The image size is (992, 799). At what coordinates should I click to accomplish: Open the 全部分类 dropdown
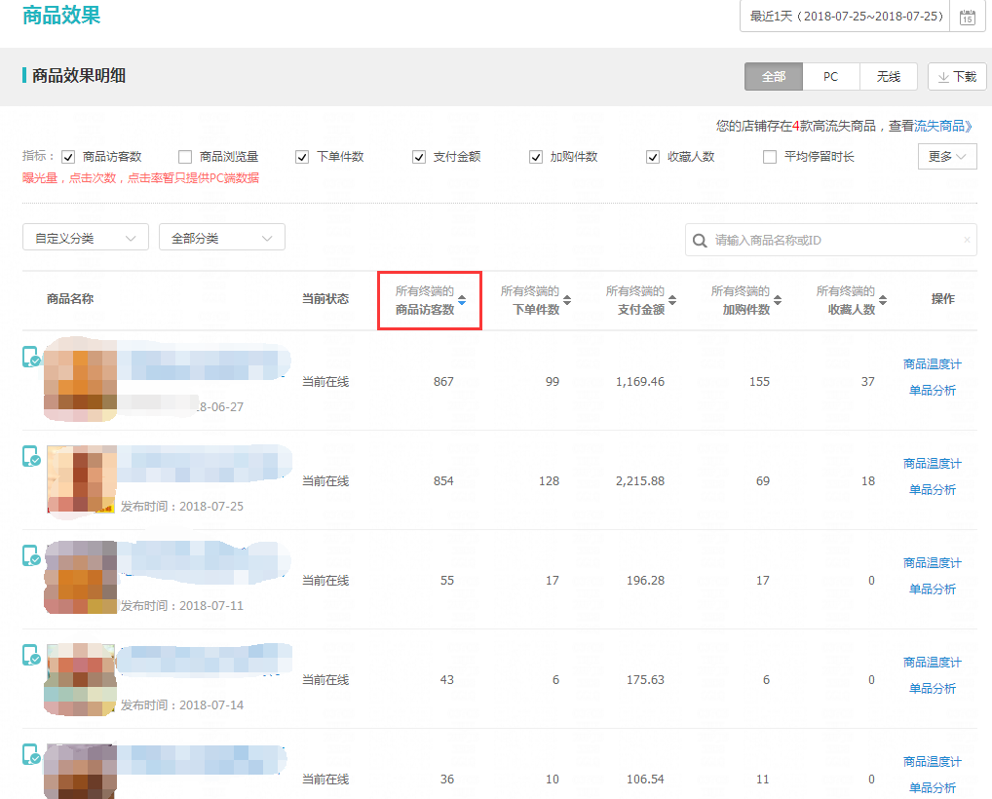(222, 238)
